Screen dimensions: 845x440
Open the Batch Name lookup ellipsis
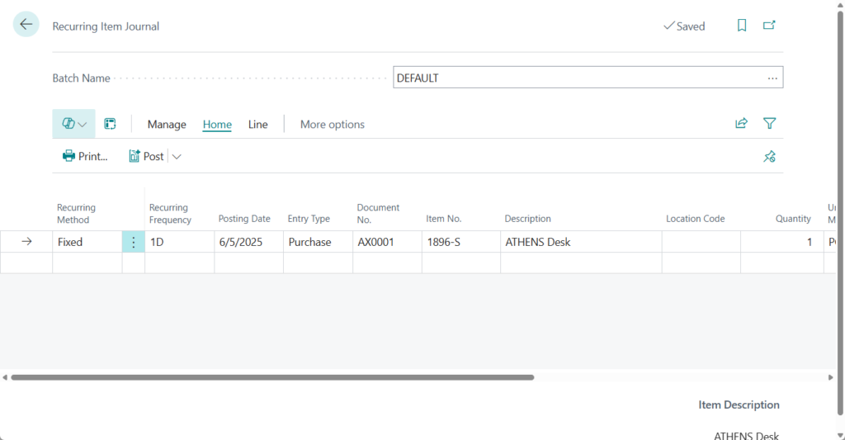[x=772, y=78]
